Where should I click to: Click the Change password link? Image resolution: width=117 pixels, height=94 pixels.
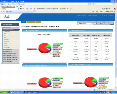[92, 15]
